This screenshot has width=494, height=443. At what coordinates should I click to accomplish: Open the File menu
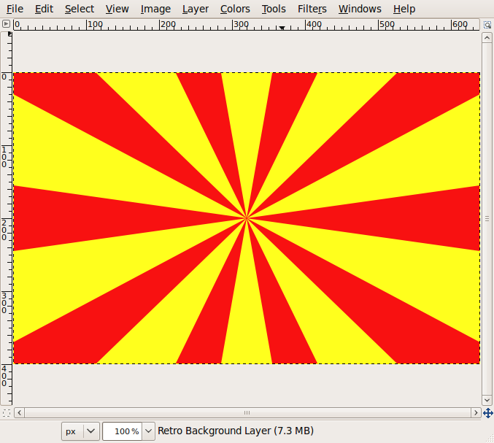click(x=15, y=9)
